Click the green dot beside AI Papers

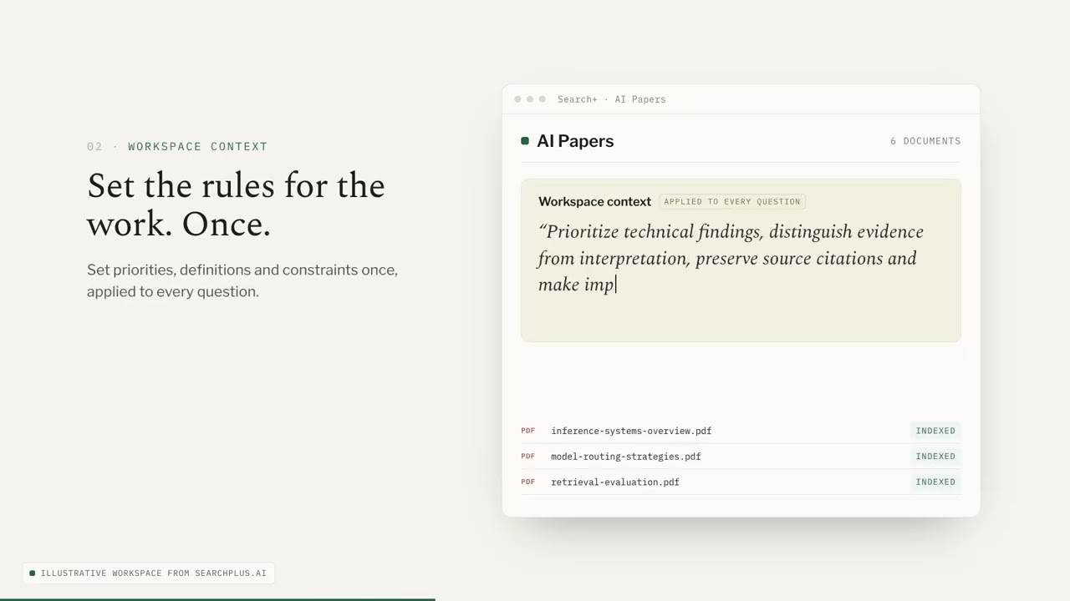click(x=525, y=141)
